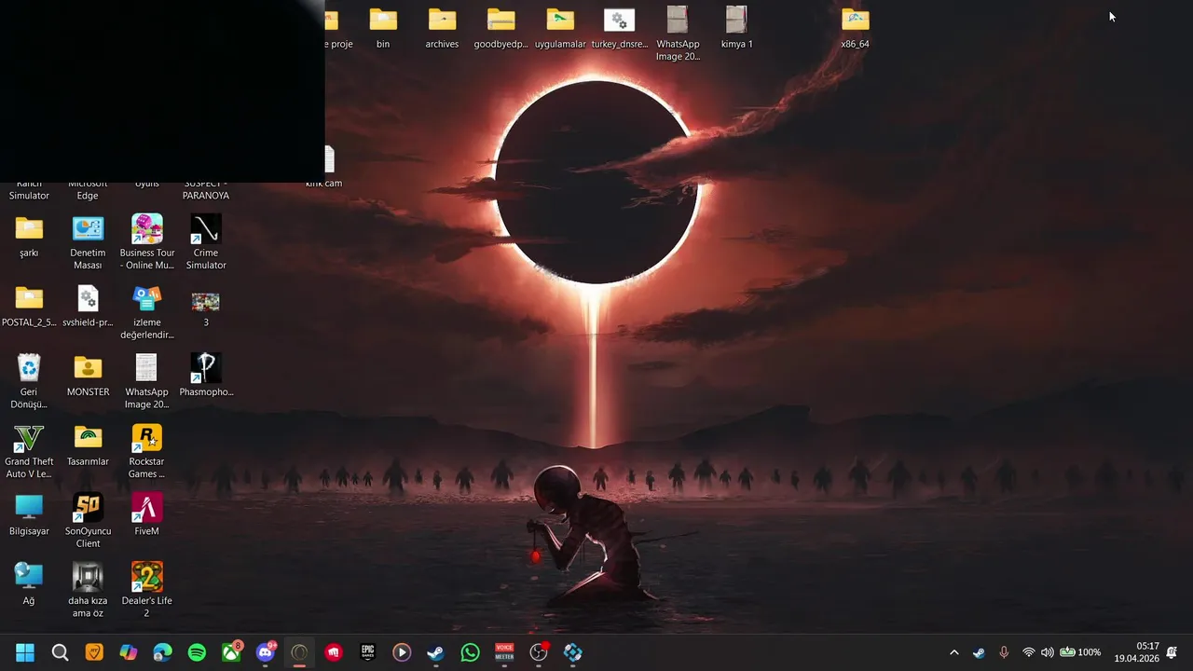Select the archives folder
This screenshot has width=1193, height=671.
pos(442,27)
